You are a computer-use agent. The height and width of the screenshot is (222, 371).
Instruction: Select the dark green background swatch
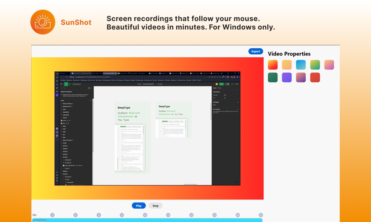(273, 77)
